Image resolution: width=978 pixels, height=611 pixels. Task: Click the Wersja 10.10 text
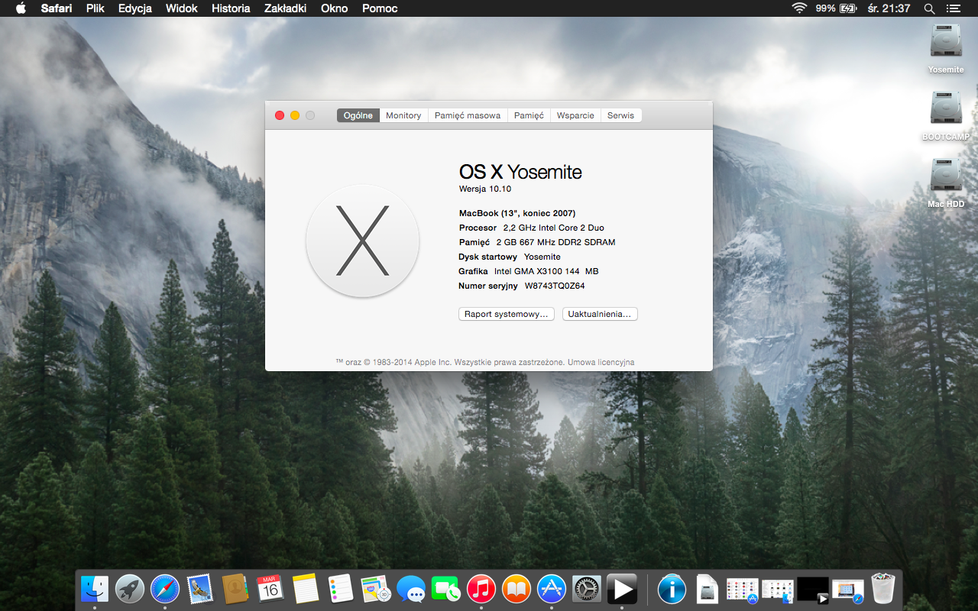point(485,189)
